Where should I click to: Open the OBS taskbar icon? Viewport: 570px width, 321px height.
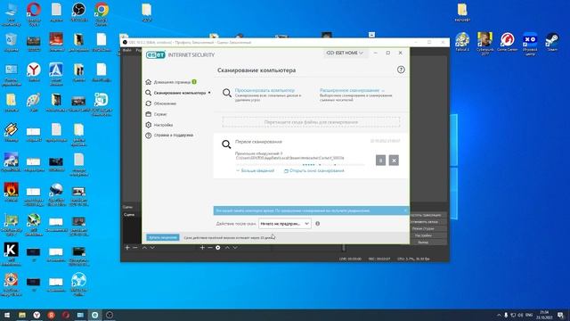click(x=110, y=315)
